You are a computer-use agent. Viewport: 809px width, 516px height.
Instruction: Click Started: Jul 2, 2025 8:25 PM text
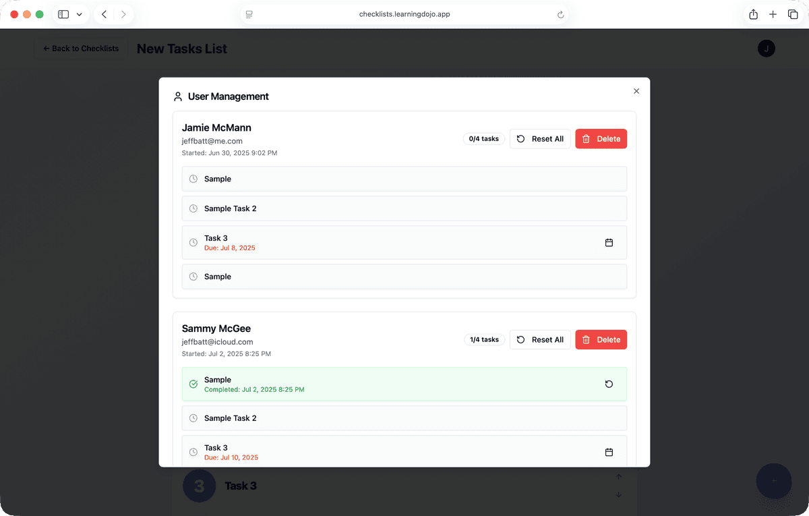coord(227,354)
